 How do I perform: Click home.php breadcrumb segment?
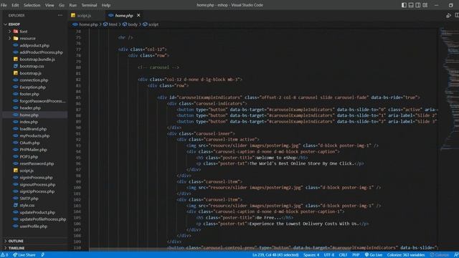pyautogui.click(x=88, y=24)
